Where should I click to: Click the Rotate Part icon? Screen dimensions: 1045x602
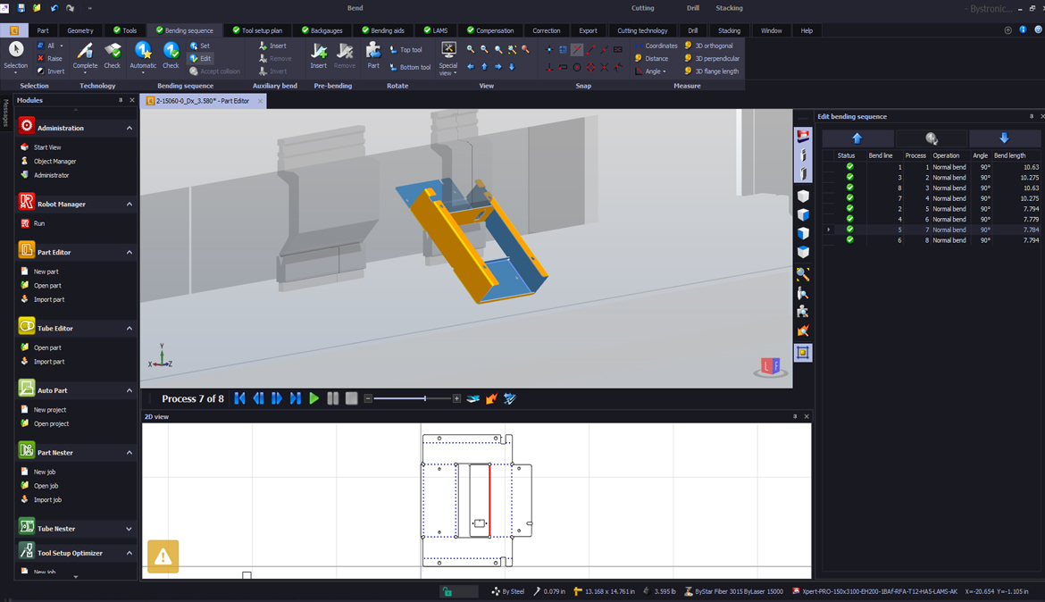[x=373, y=54]
